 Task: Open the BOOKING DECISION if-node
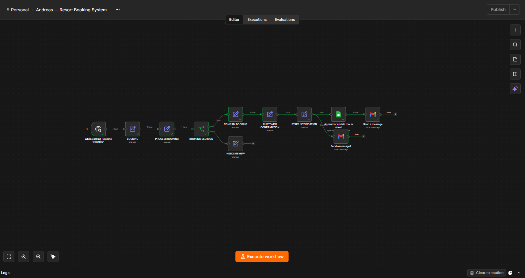(x=201, y=129)
